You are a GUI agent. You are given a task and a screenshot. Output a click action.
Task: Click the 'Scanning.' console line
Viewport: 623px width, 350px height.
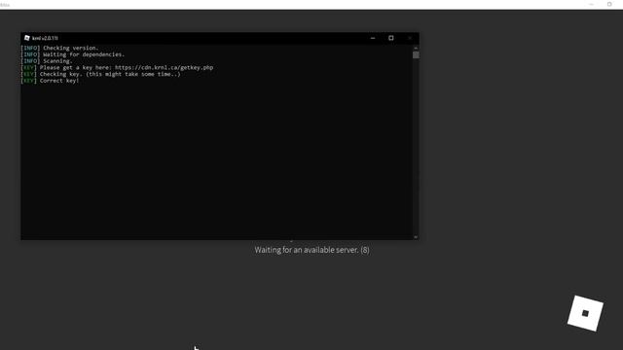[x=47, y=61]
